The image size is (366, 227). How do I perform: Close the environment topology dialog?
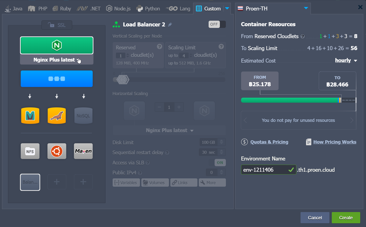click(x=360, y=7)
